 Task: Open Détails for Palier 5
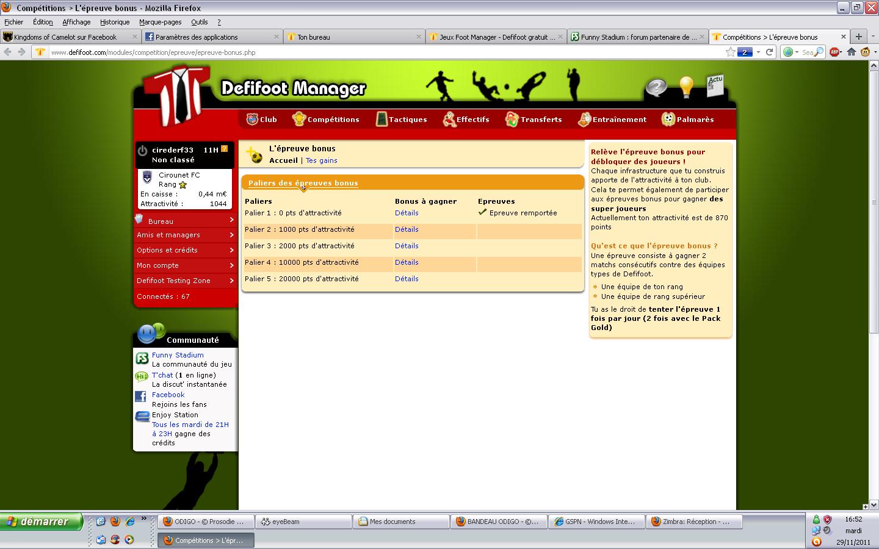(407, 279)
